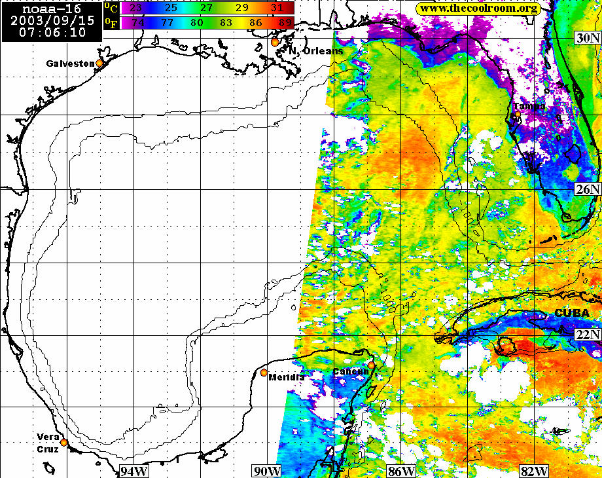The image size is (602, 478).
Task: Click the Galveston text label
Action: coord(70,64)
